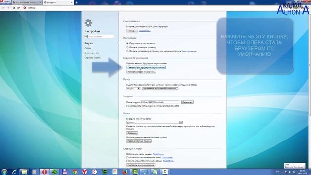
Task: Open Подробнее link for additional shortcuts
Action: pos(169,161)
